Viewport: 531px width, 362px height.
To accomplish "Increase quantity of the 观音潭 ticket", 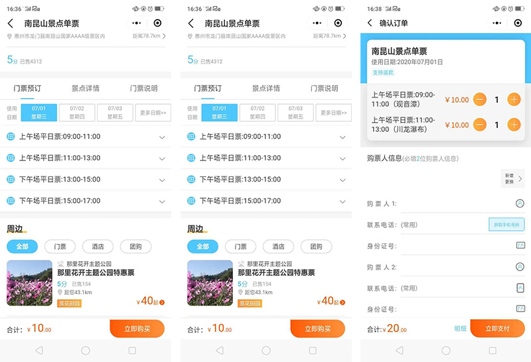I will click(x=514, y=99).
